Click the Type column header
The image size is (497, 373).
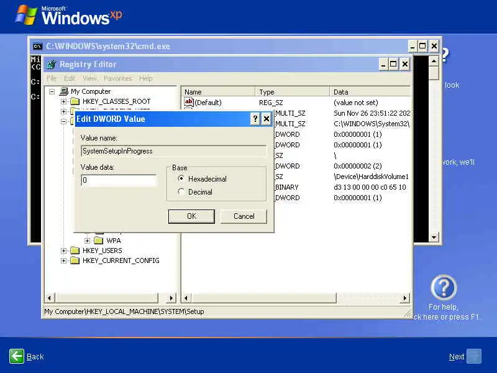tap(292, 91)
